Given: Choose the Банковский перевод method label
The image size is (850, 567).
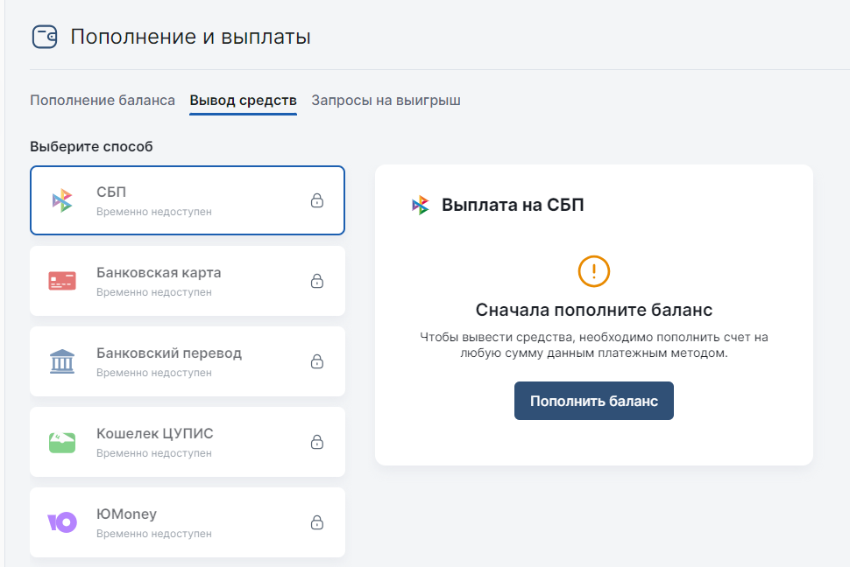Looking at the screenshot, I should pos(169,353).
